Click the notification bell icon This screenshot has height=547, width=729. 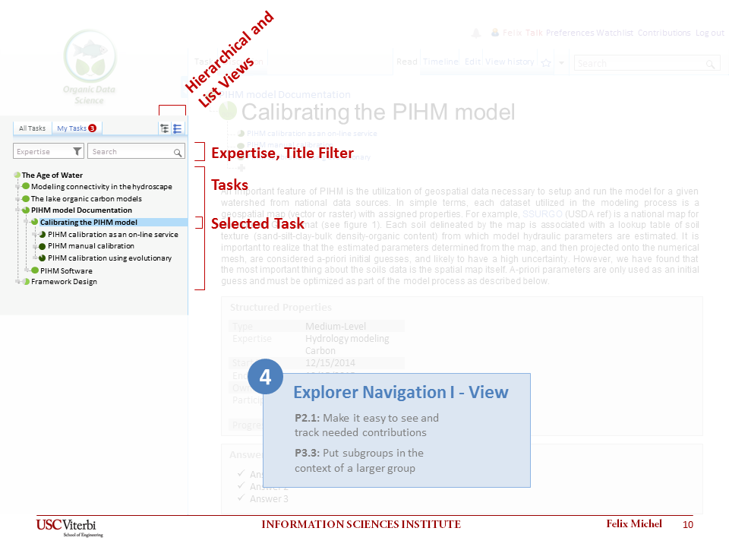pyautogui.click(x=477, y=33)
